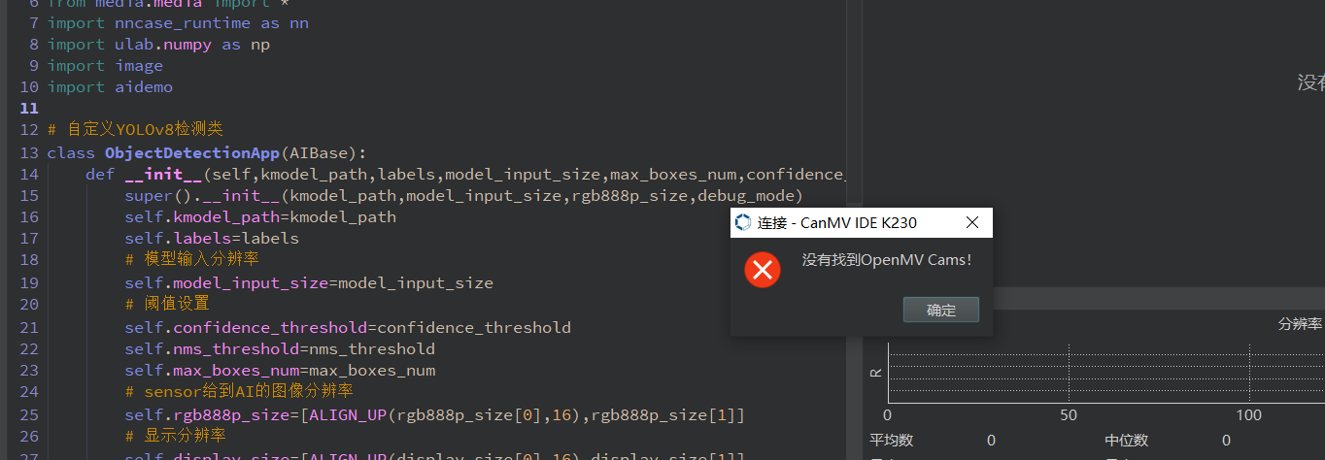Click ALIGN_UP call on line 25
The width and height of the screenshot is (1325, 460).
point(348,415)
